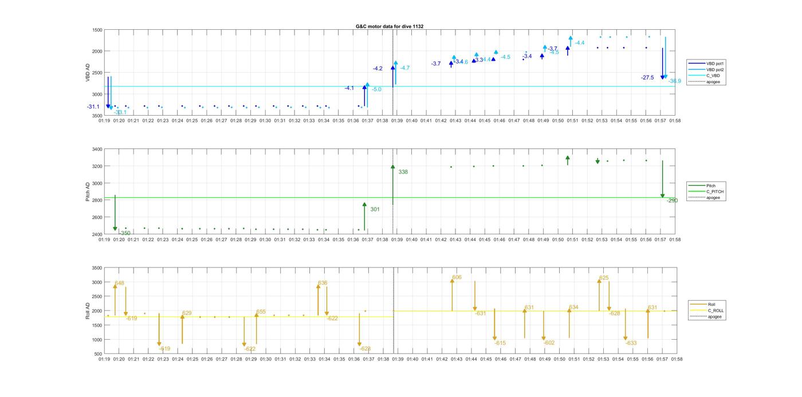Click the '-4.7' VBD data label
802x397 pixels.
click(x=404, y=68)
